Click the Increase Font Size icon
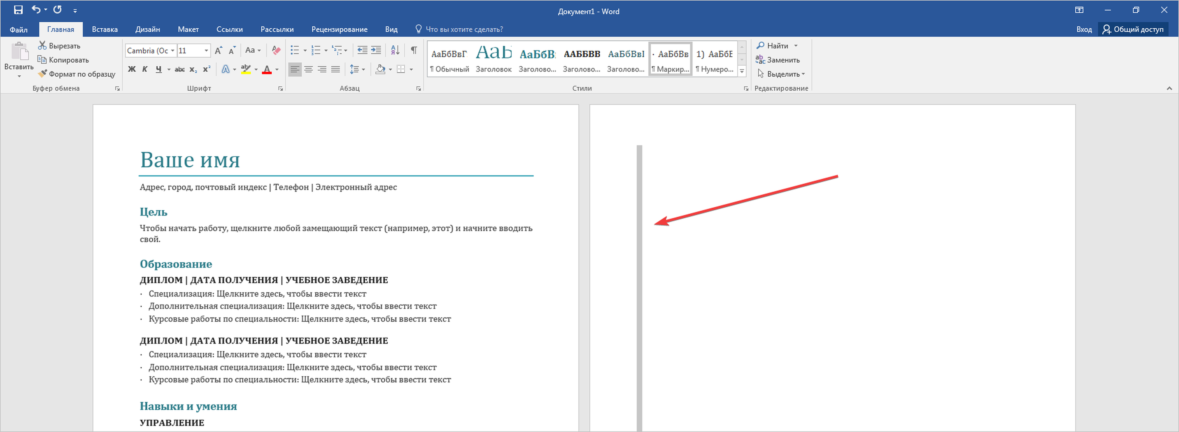The image size is (1179, 432). (219, 50)
